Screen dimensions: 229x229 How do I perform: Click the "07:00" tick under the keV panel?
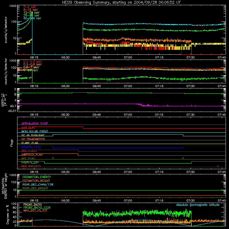128,58
